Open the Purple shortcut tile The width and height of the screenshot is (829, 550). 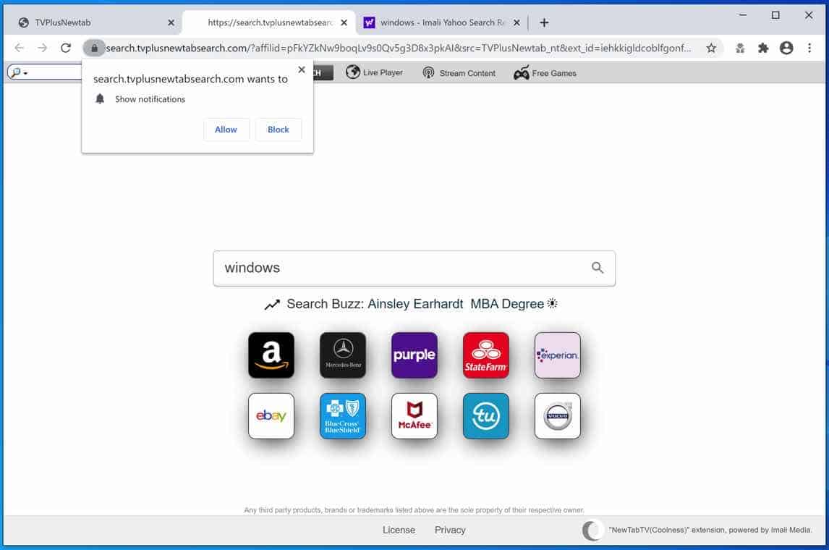point(414,355)
